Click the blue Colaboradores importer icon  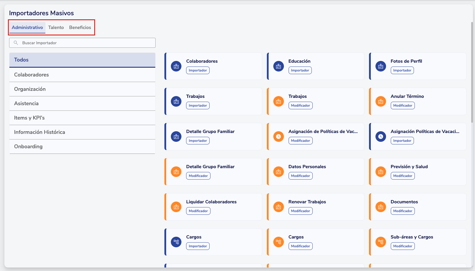point(176,66)
